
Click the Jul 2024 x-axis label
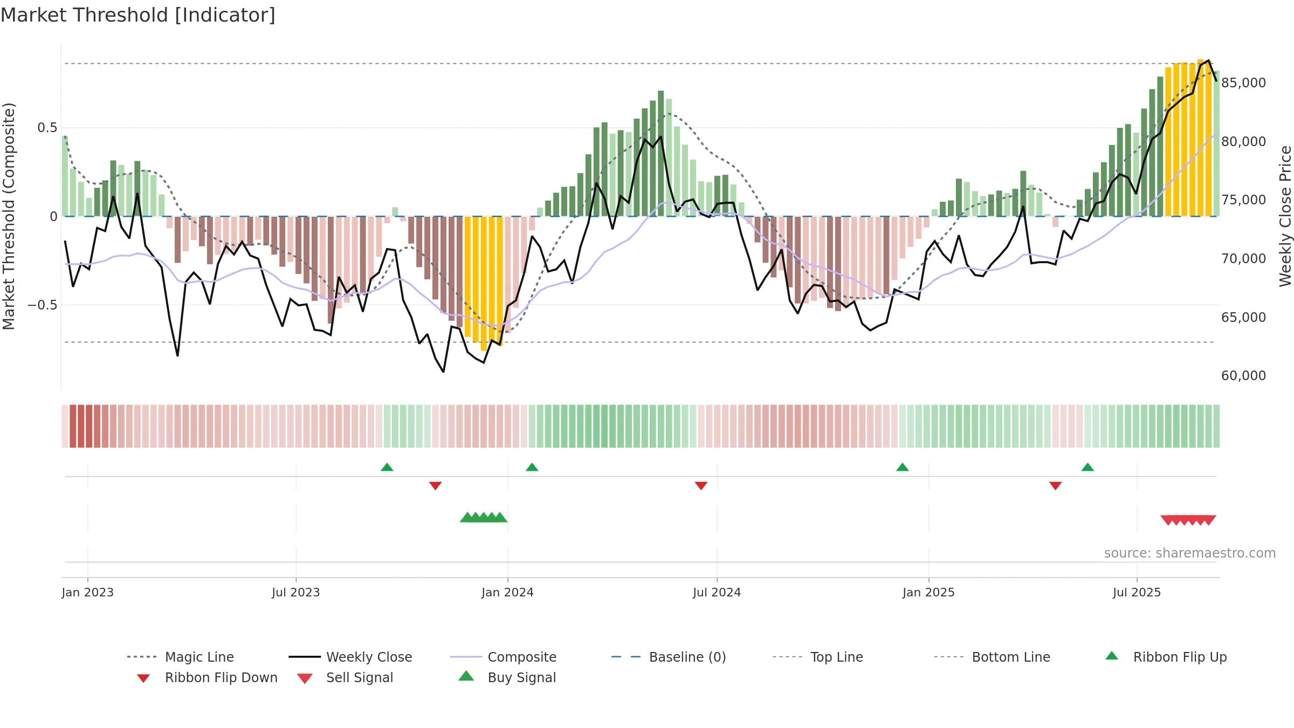tap(717, 592)
